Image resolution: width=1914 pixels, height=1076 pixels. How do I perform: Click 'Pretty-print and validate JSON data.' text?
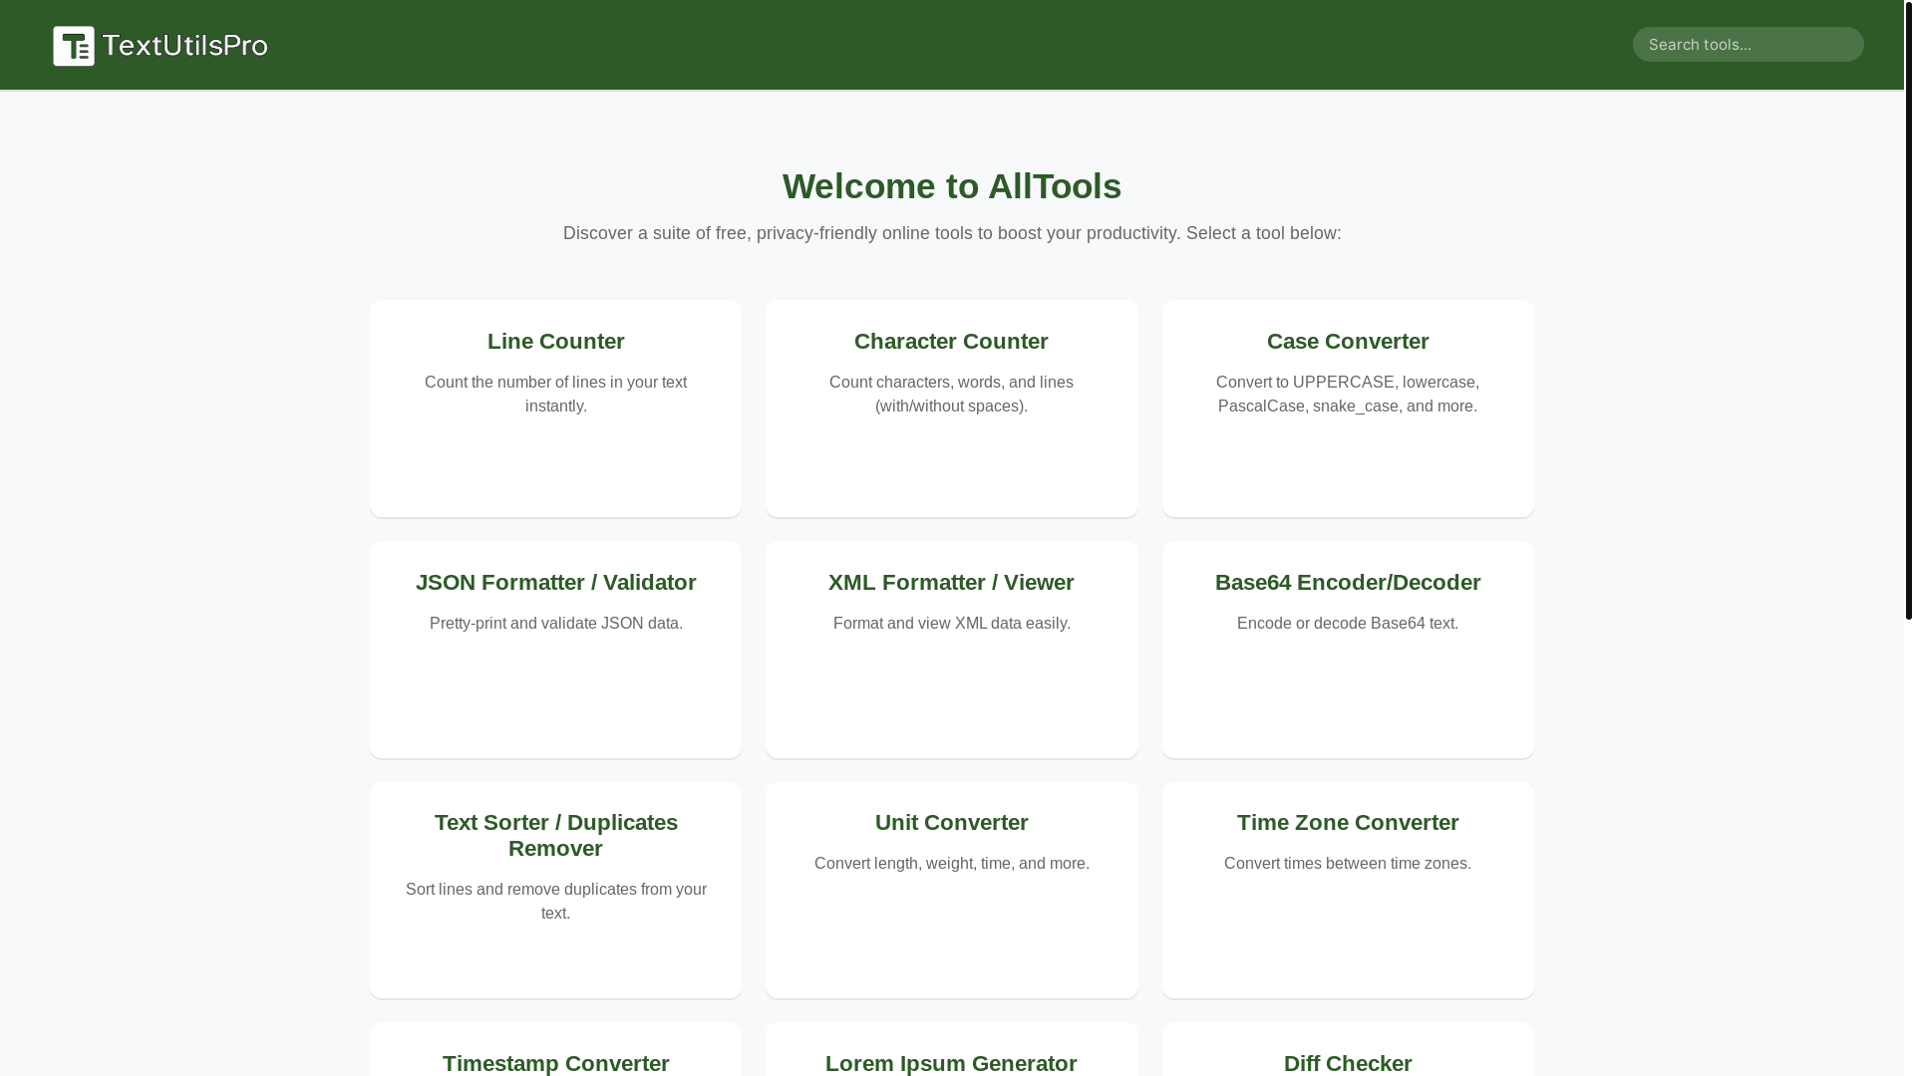(555, 624)
